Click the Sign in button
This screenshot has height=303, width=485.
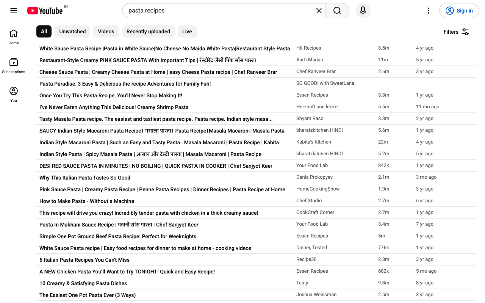click(459, 11)
